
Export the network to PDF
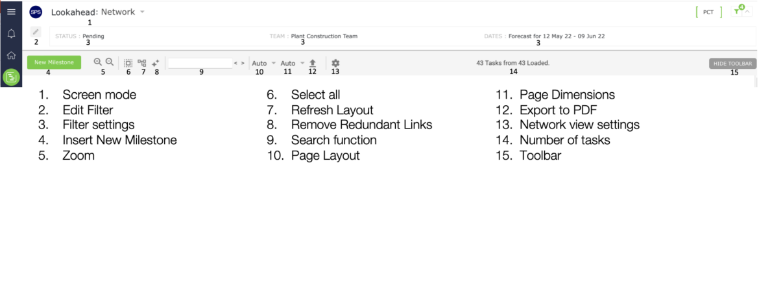[x=313, y=63]
